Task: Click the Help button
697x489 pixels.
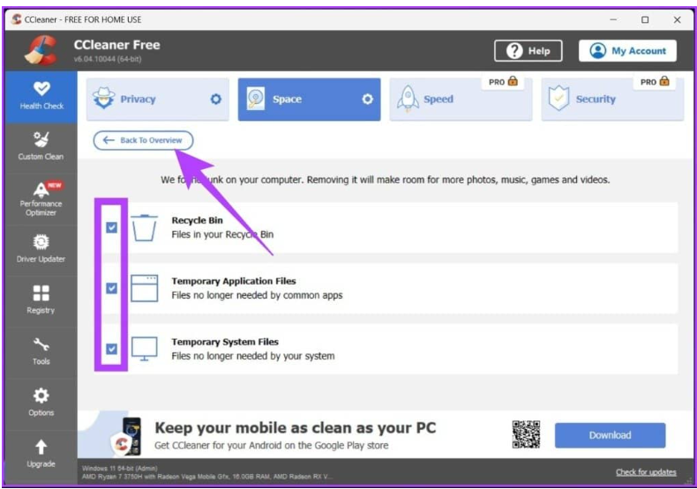Action: [x=529, y=51]
